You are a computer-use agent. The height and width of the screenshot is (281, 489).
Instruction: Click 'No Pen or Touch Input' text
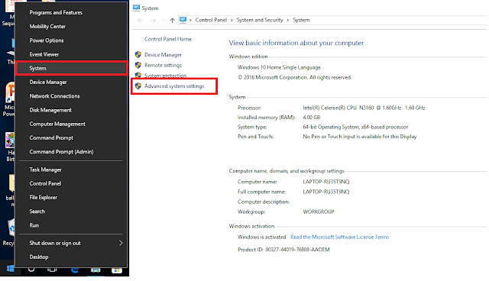(360, 137)
